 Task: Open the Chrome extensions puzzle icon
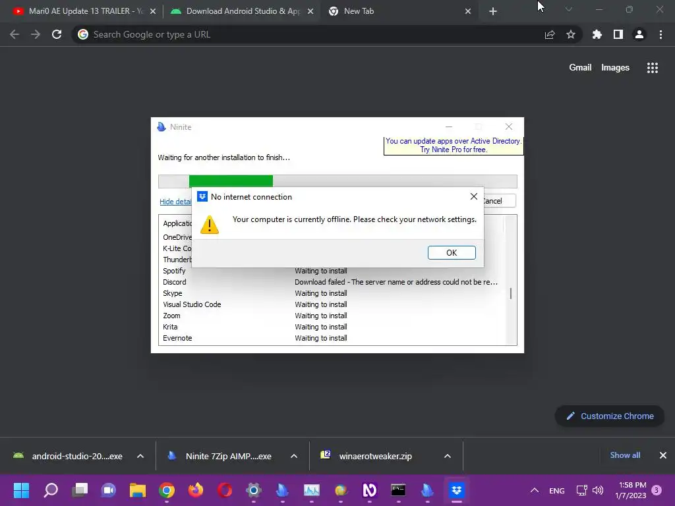pyautogui.click(x=597, y=34)
